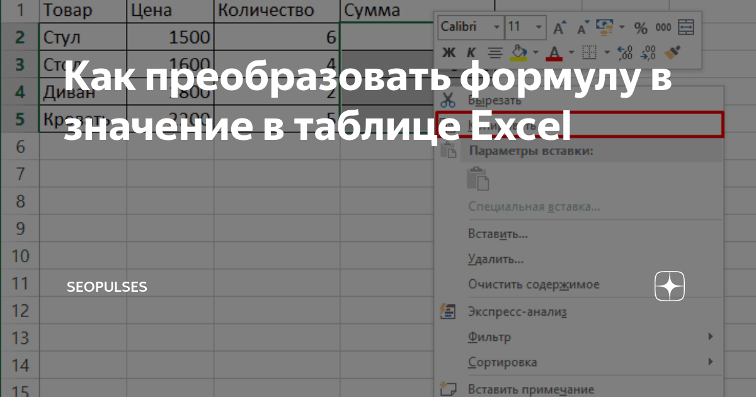Click the Вставить примечание note icon
Screen dimensions: 756x397
coord(448,390)
